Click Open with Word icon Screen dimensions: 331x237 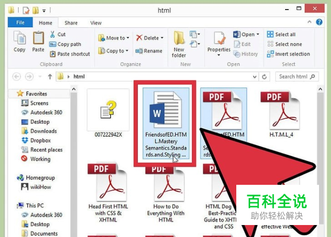[237, 34]
